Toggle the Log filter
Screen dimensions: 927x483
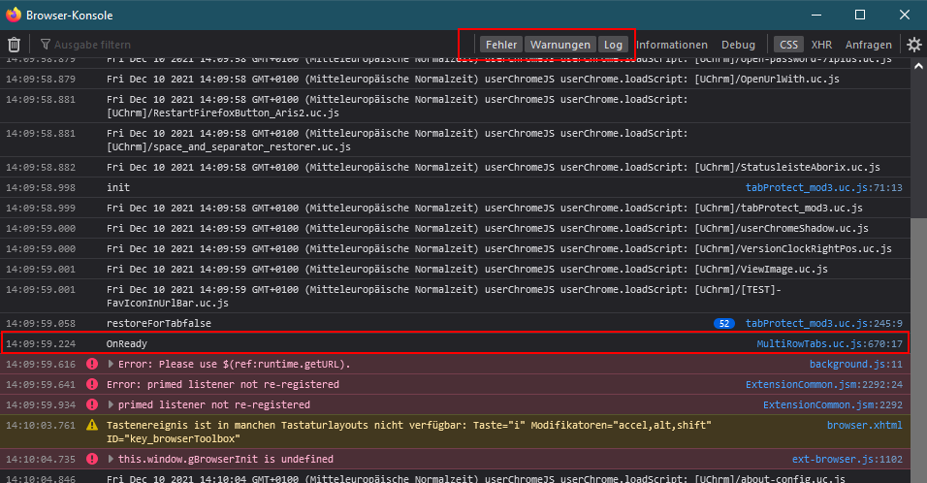pyautogui.click(x=613, y=45)
